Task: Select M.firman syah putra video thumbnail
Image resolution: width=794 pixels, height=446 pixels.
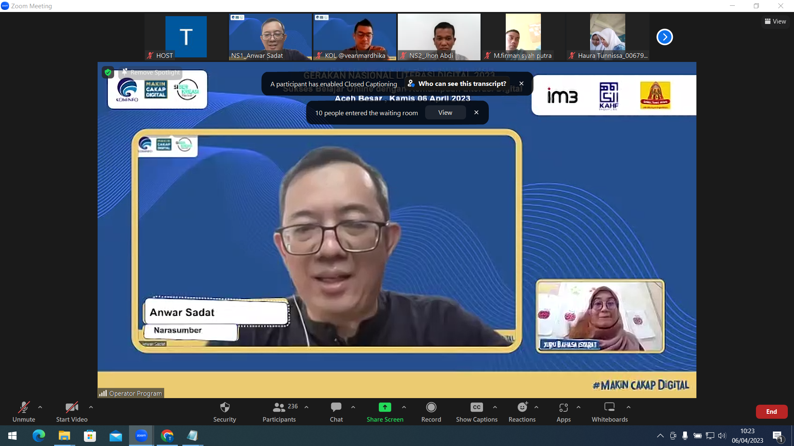Action: pos(524,37)
